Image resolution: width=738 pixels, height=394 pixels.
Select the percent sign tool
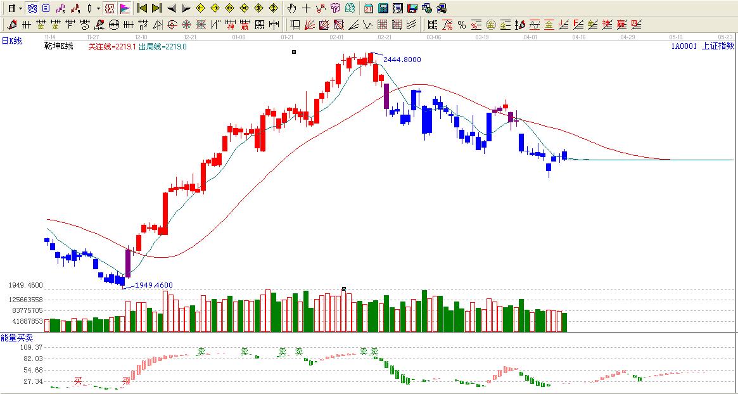click(462, 25)
